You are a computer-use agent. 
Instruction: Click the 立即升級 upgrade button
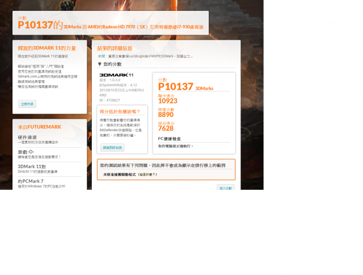27,104
